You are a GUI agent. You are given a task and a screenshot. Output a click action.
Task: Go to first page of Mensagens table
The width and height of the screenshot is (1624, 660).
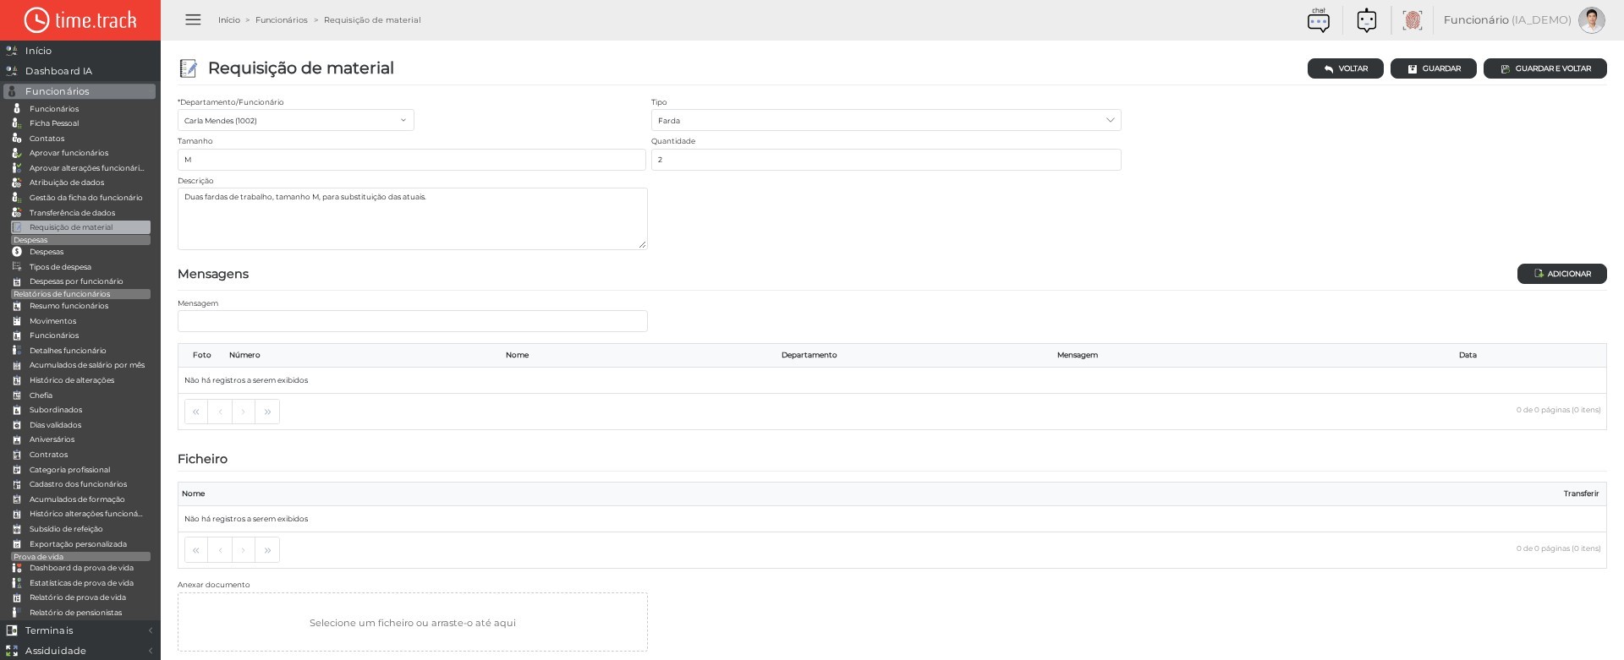click(196, 412)
